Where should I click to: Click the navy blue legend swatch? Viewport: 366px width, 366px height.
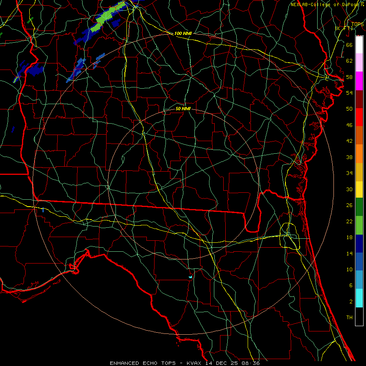coord(359,244)
